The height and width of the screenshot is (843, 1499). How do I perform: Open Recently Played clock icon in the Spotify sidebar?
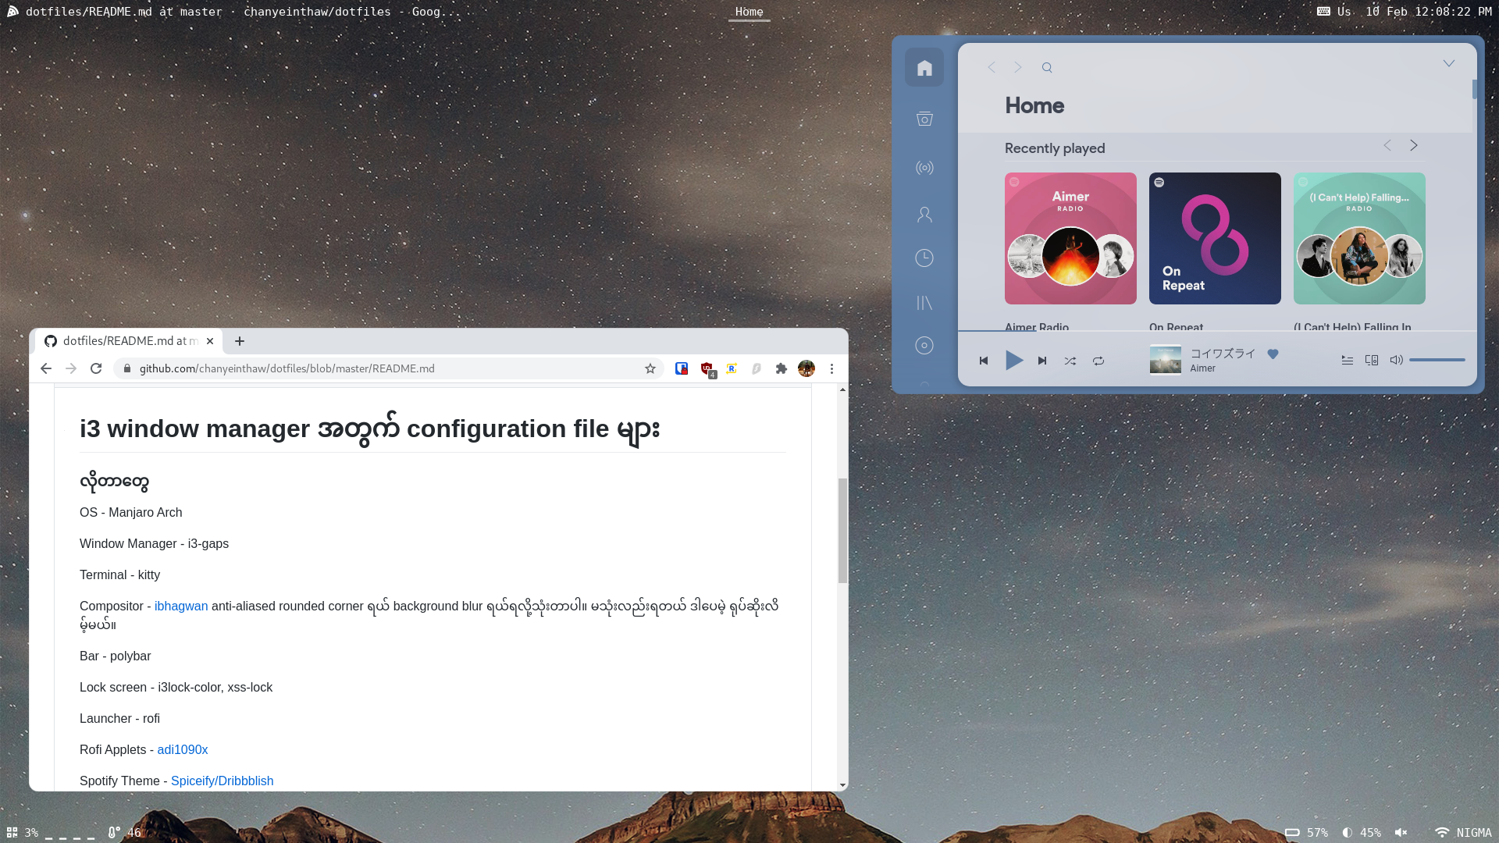924,258
